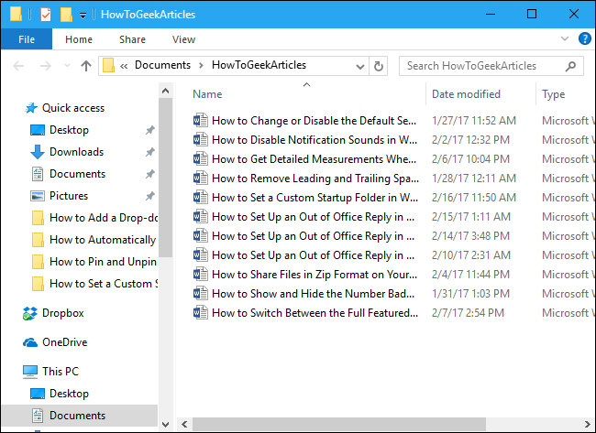Sort by the Date modified column header
Screen dimensions: 596x433
466,94
